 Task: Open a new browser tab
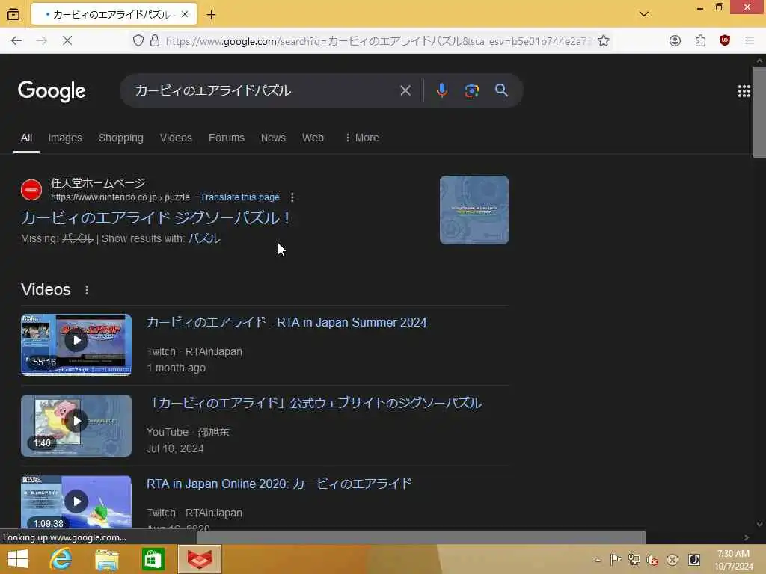[211, 15]
